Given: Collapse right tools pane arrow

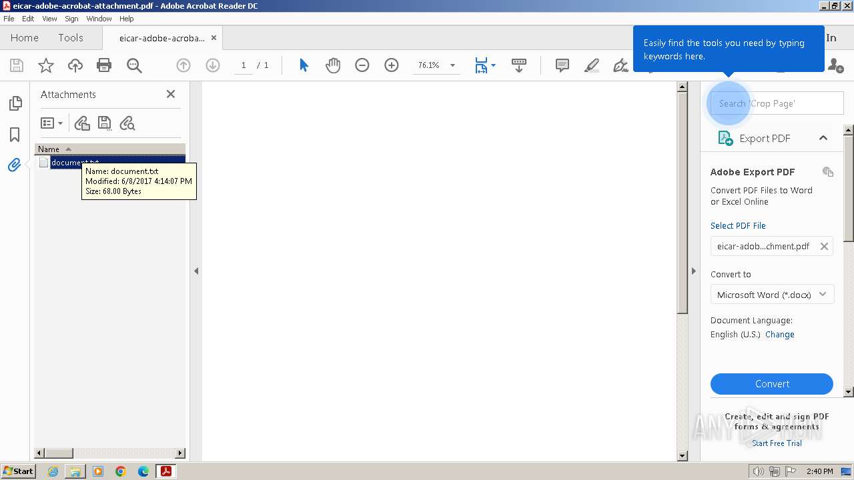Looking at the screenshot, I should 693,271.
